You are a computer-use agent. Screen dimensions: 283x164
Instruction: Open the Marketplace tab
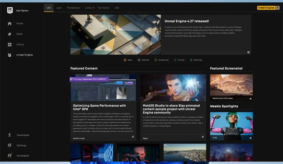(73, 8)
